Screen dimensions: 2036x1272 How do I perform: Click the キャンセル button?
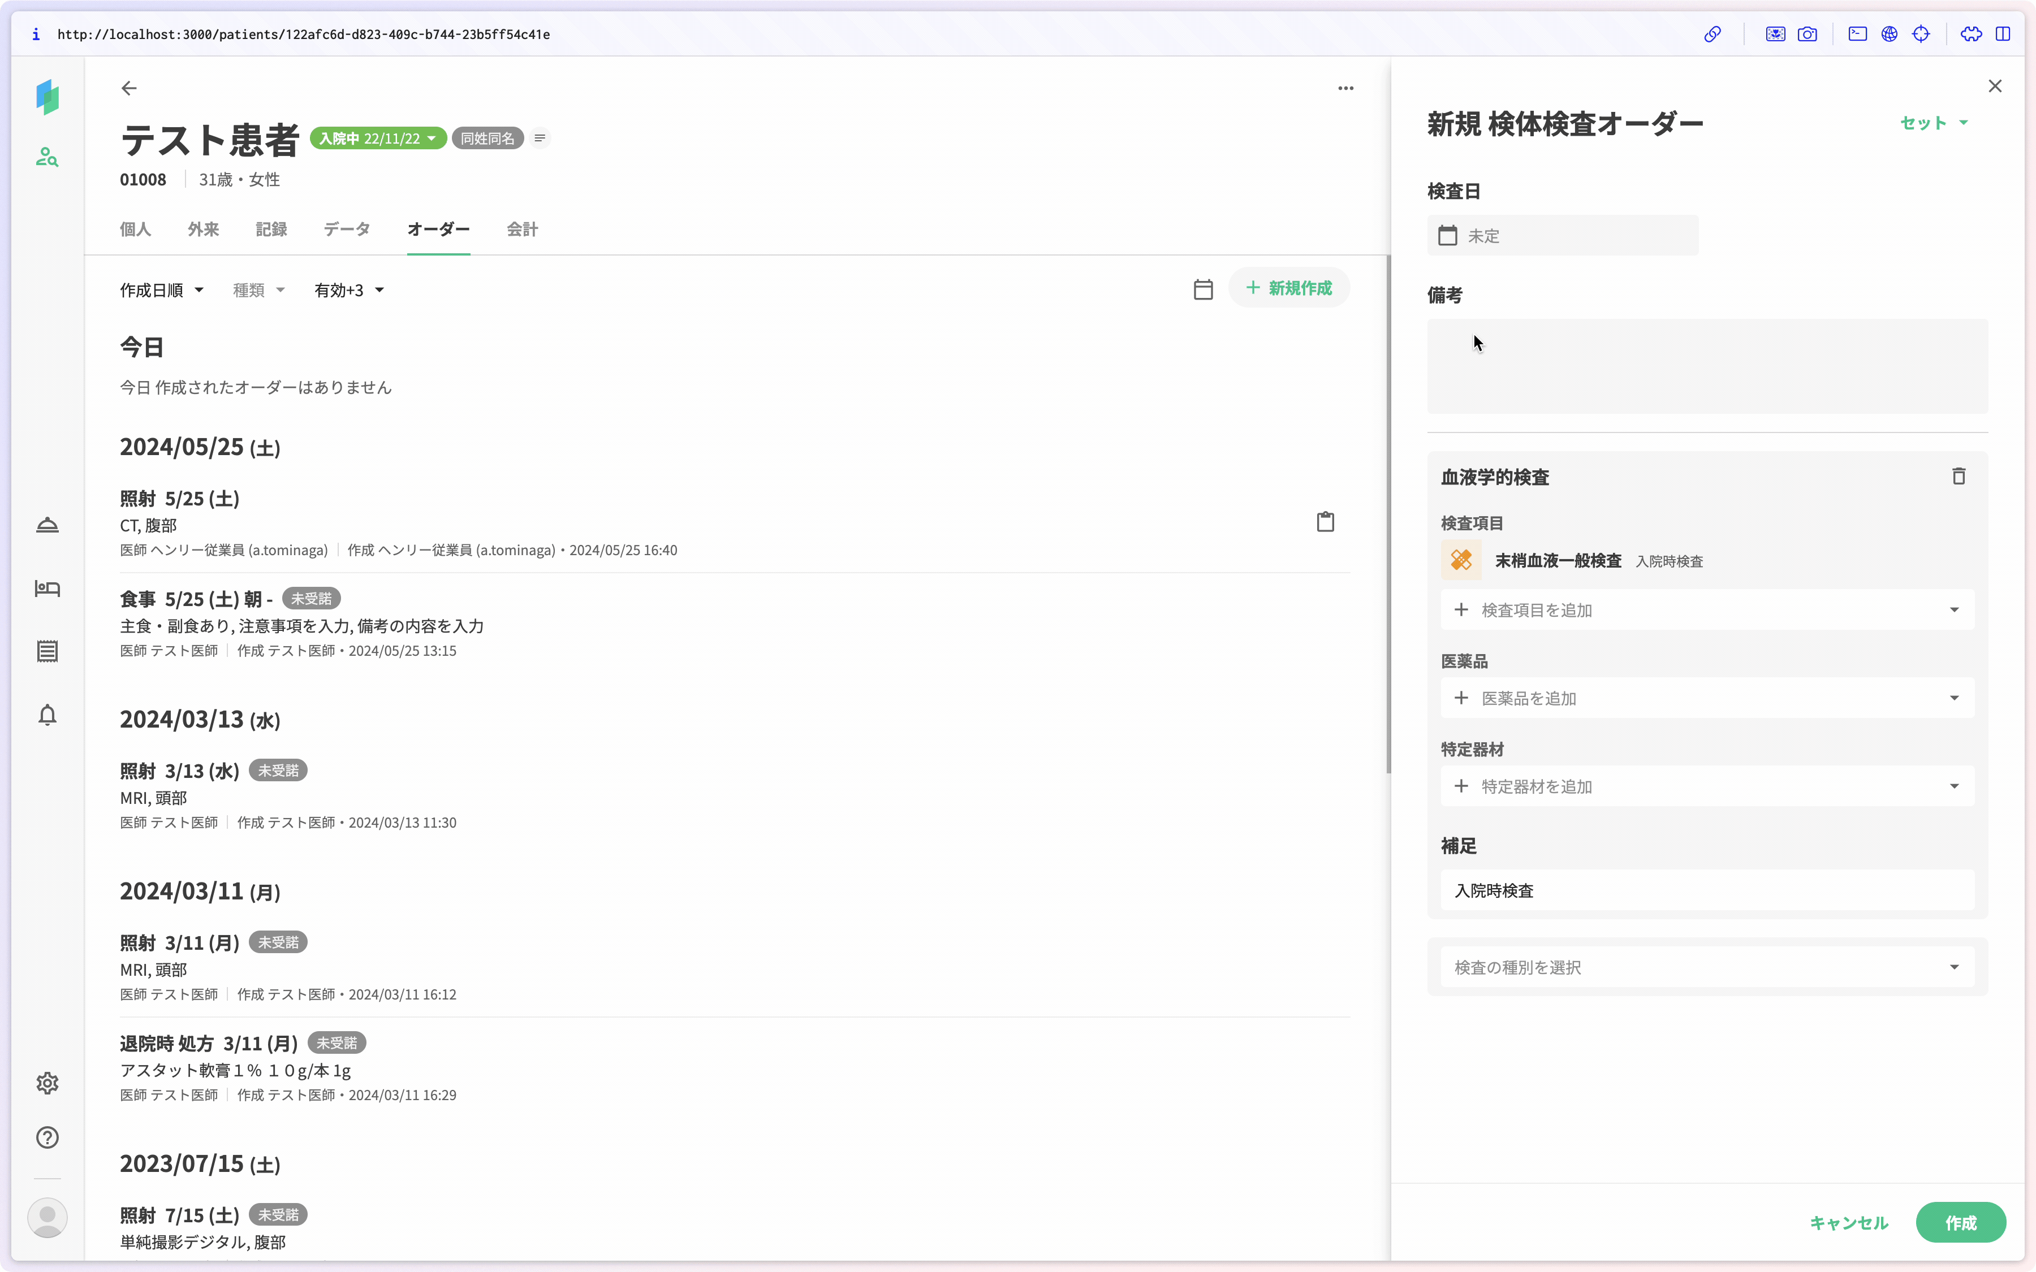click(x=1848, y=1222)
